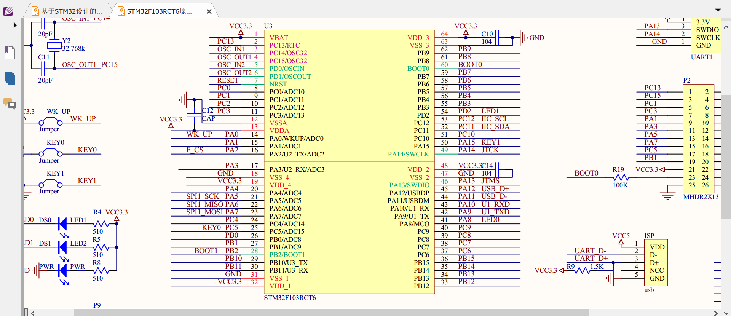The height and width of the screenshot is (316, 731).
Task: Click the SPI1_MISO net label
Action: pos(204,204)
